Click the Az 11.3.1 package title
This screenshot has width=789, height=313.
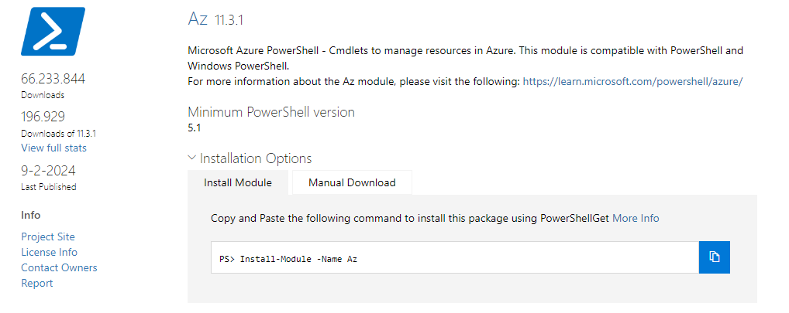tap(215, 19)
